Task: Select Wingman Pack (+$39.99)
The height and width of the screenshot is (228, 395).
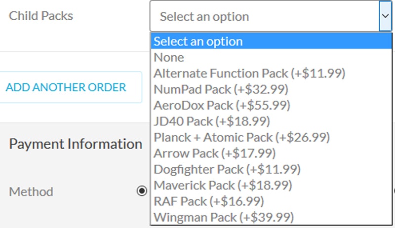Action: (224, 217)
